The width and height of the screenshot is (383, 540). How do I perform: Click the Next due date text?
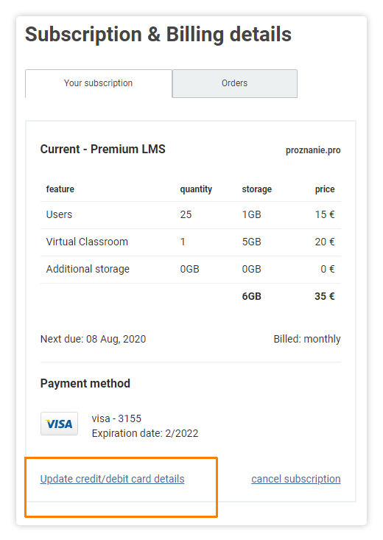(x=93, y=339)
